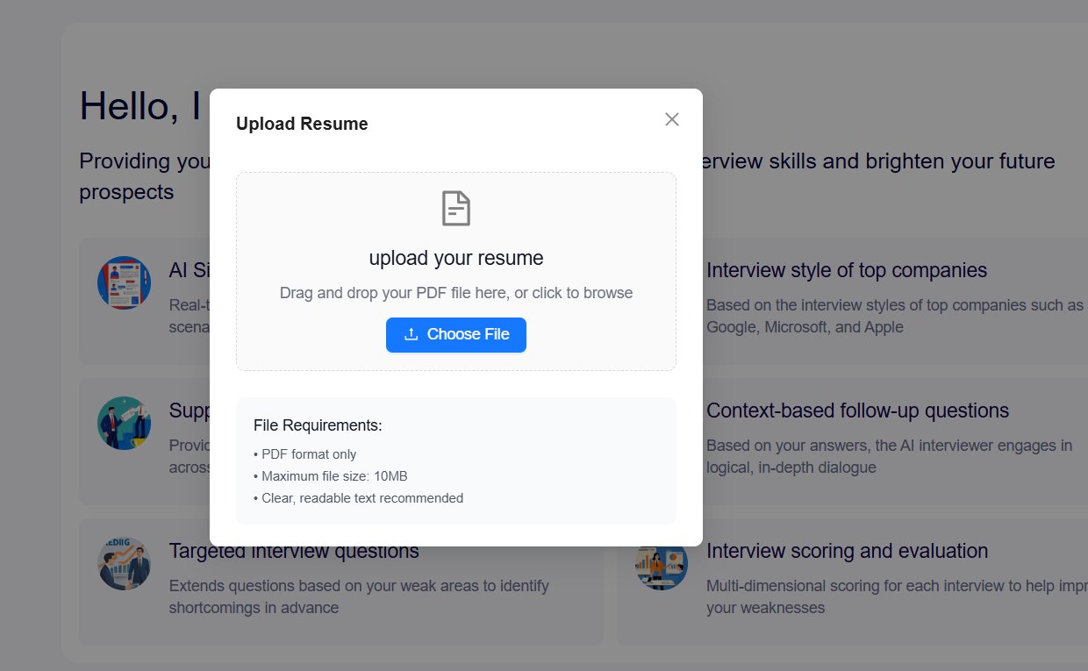
Task: Click the feature icon showing businessmen with rocket
Action: pos(124,423)
